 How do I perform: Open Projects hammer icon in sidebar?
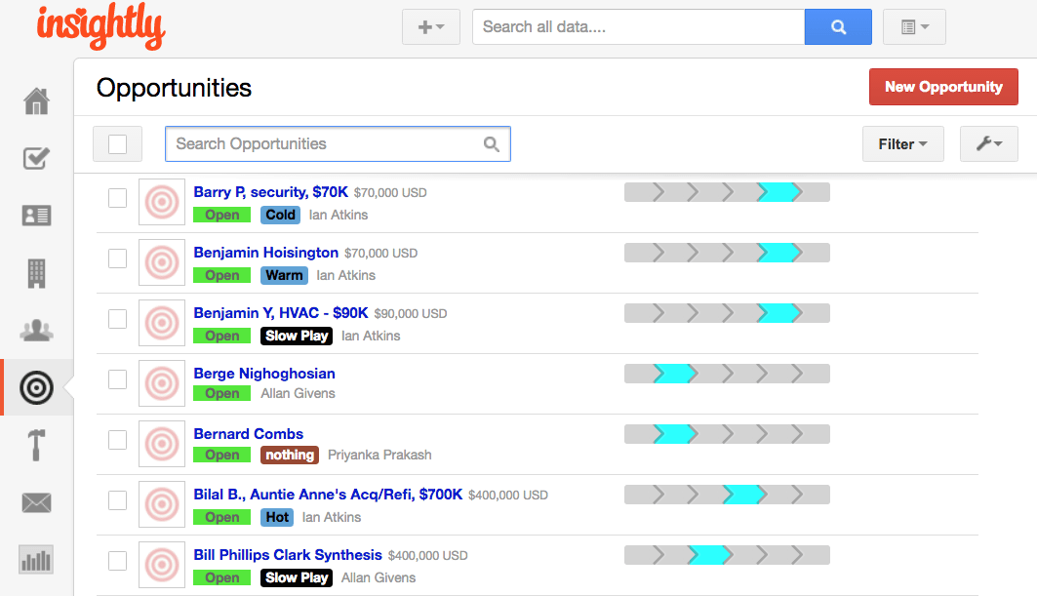pyautogui.click(x=36, y=446)
